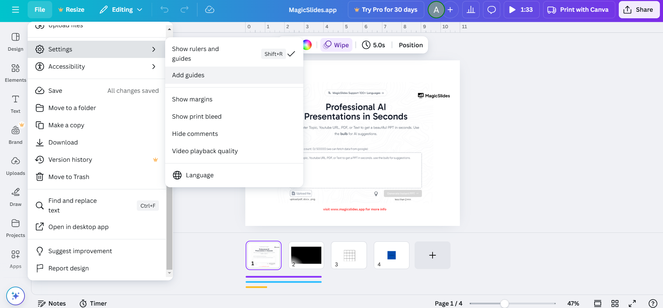This screenshot has width=663, height=308.
Task: Toggle Show print bleed option
Action: [234, 117]
